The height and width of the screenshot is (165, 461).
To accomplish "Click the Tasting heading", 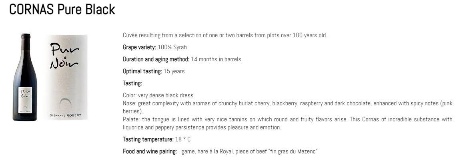I will [x=132, y=84].
